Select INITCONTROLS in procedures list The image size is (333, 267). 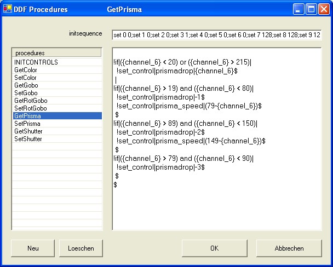[x=36, y=62]
